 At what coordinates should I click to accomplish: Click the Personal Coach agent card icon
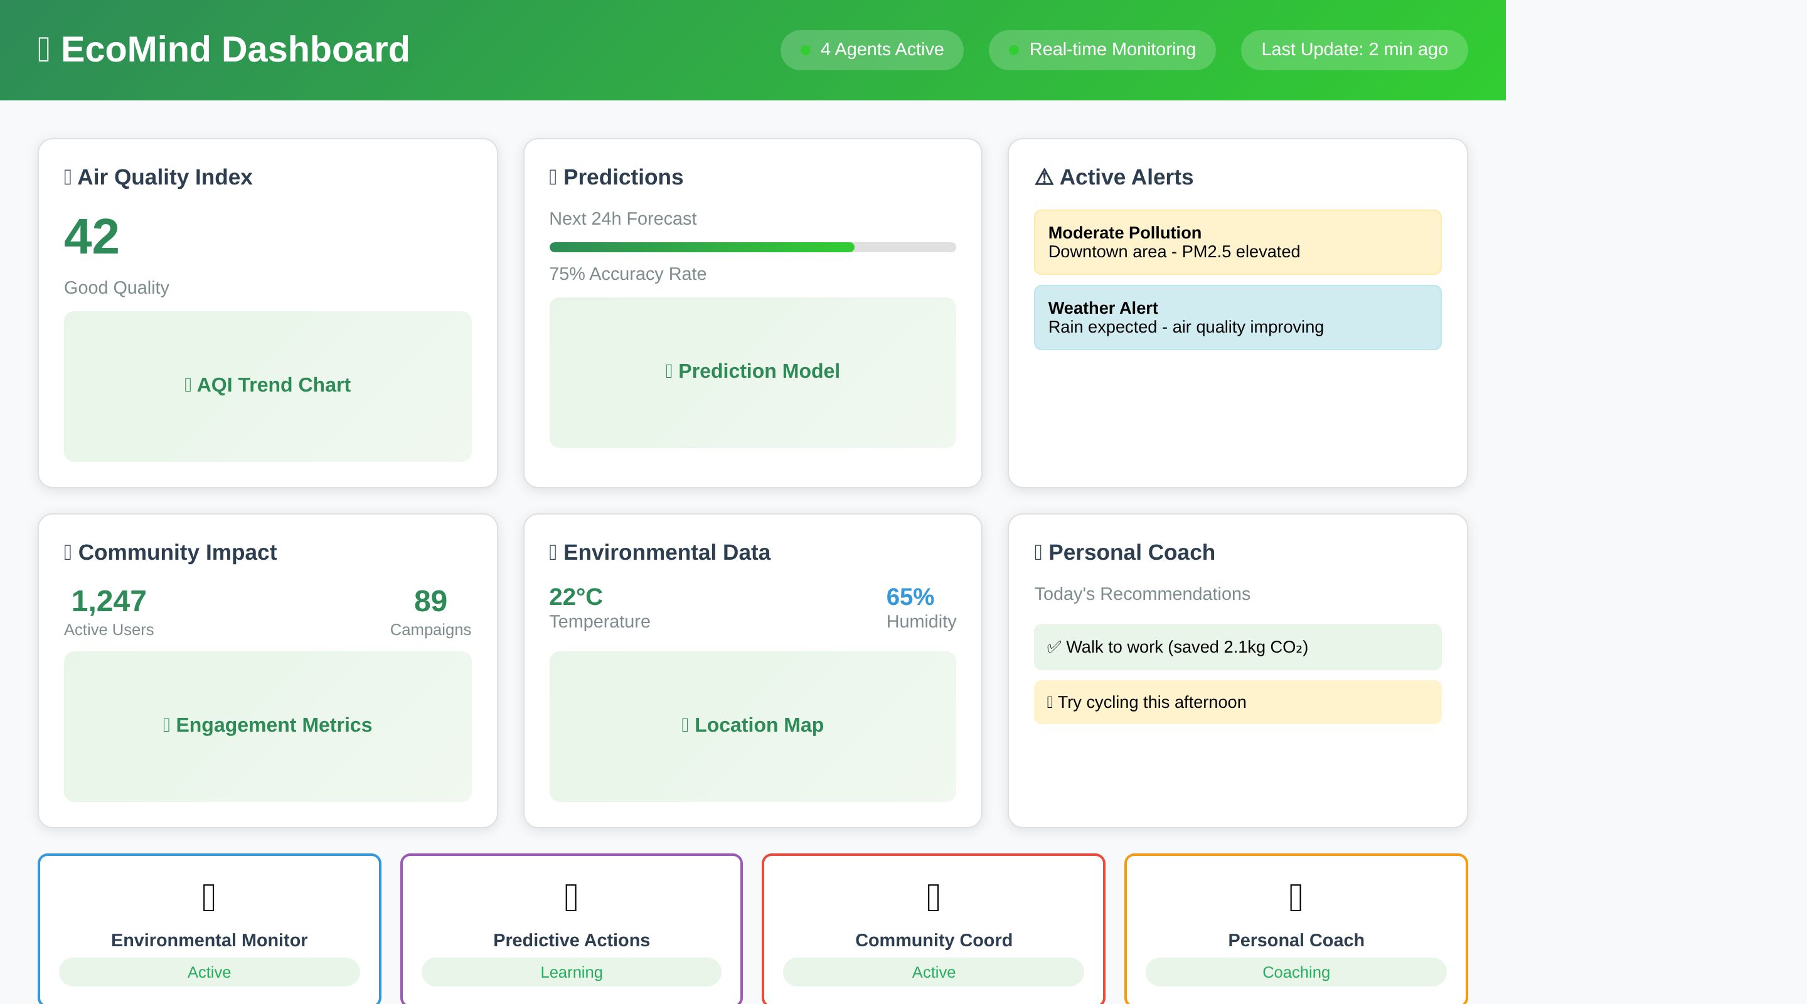1296,897
